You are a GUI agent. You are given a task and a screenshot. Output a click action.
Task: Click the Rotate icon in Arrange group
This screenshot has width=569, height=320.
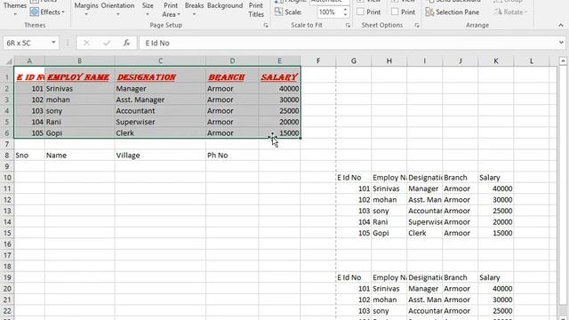coord(498,12)
